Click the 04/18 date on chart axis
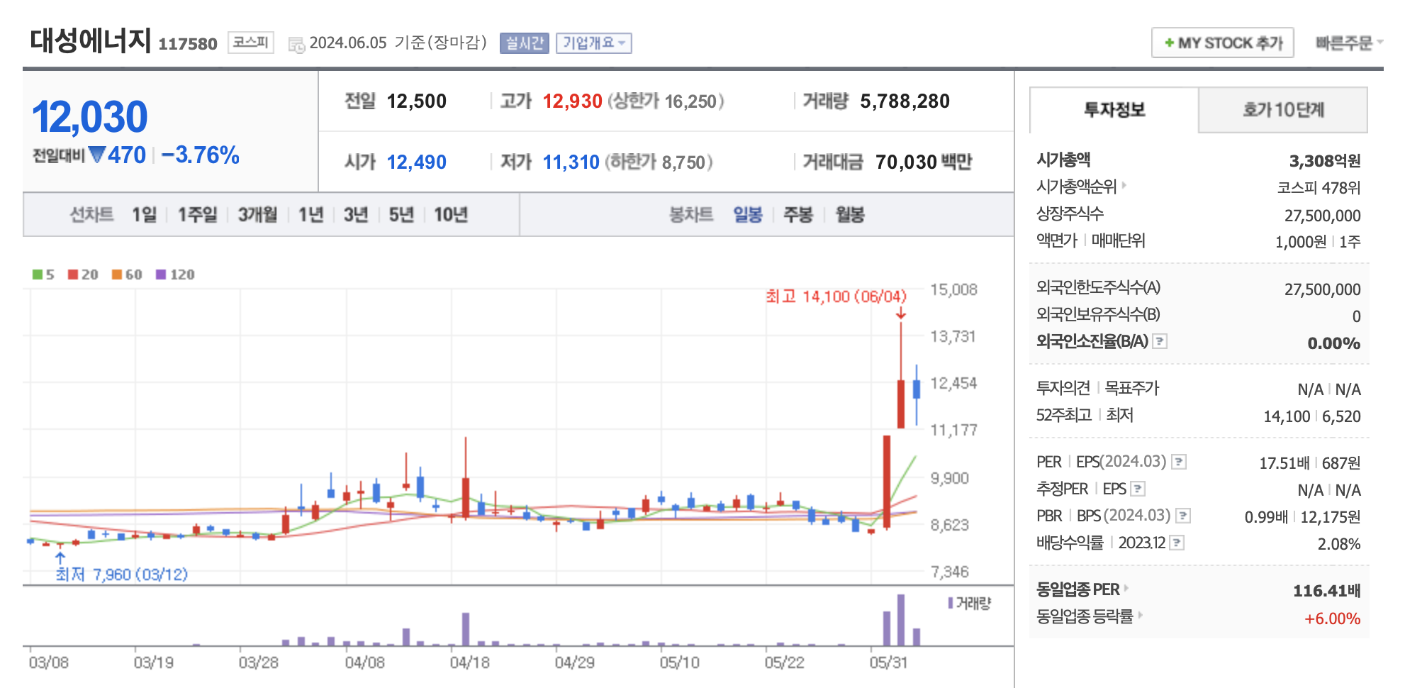This screenshot has height=688, width=1405. click(469, 662)
